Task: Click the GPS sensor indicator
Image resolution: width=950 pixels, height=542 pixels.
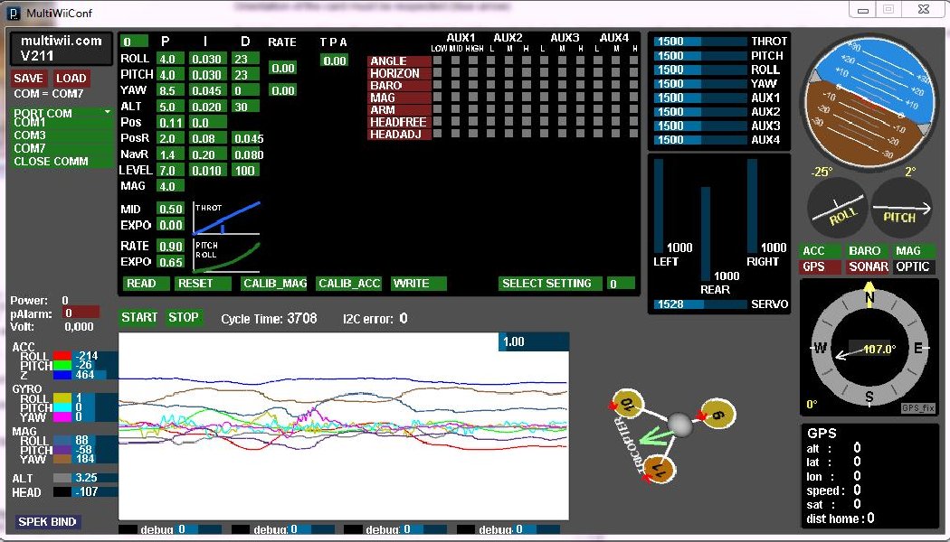Action: (820, 266)
